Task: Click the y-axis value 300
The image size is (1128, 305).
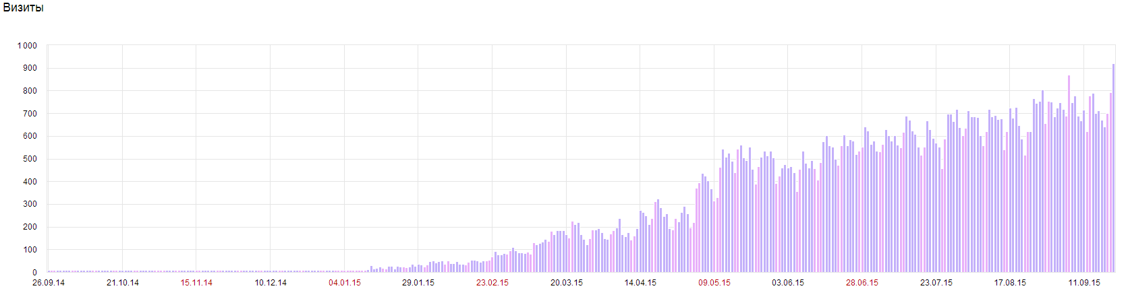Action: click(x=30, y=204)
